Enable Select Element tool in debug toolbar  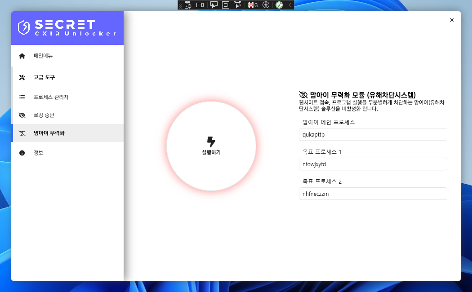[x=214, y=5]
